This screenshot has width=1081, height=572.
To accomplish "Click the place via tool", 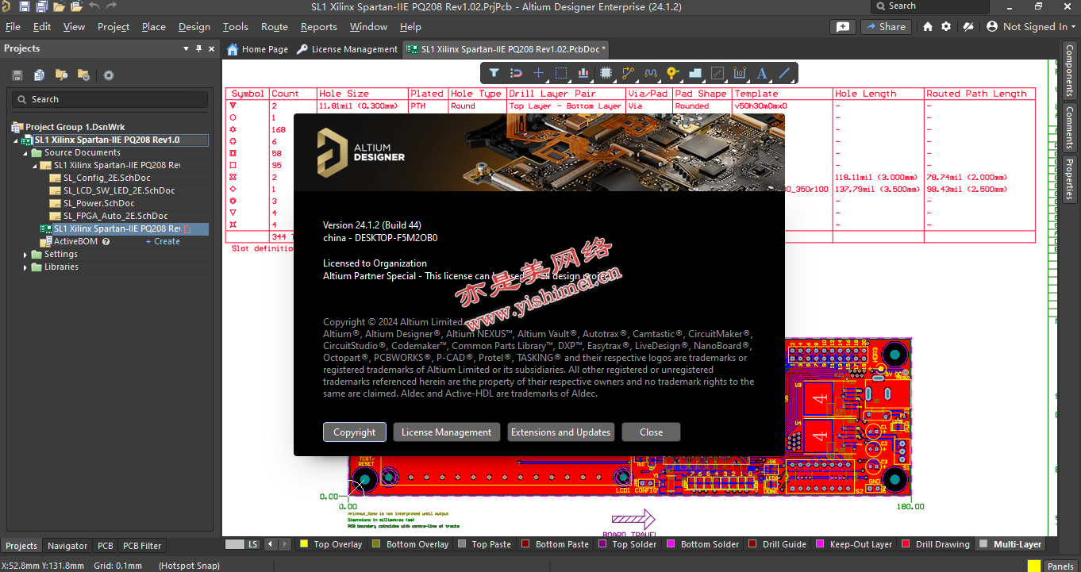I will pos(673,73).
